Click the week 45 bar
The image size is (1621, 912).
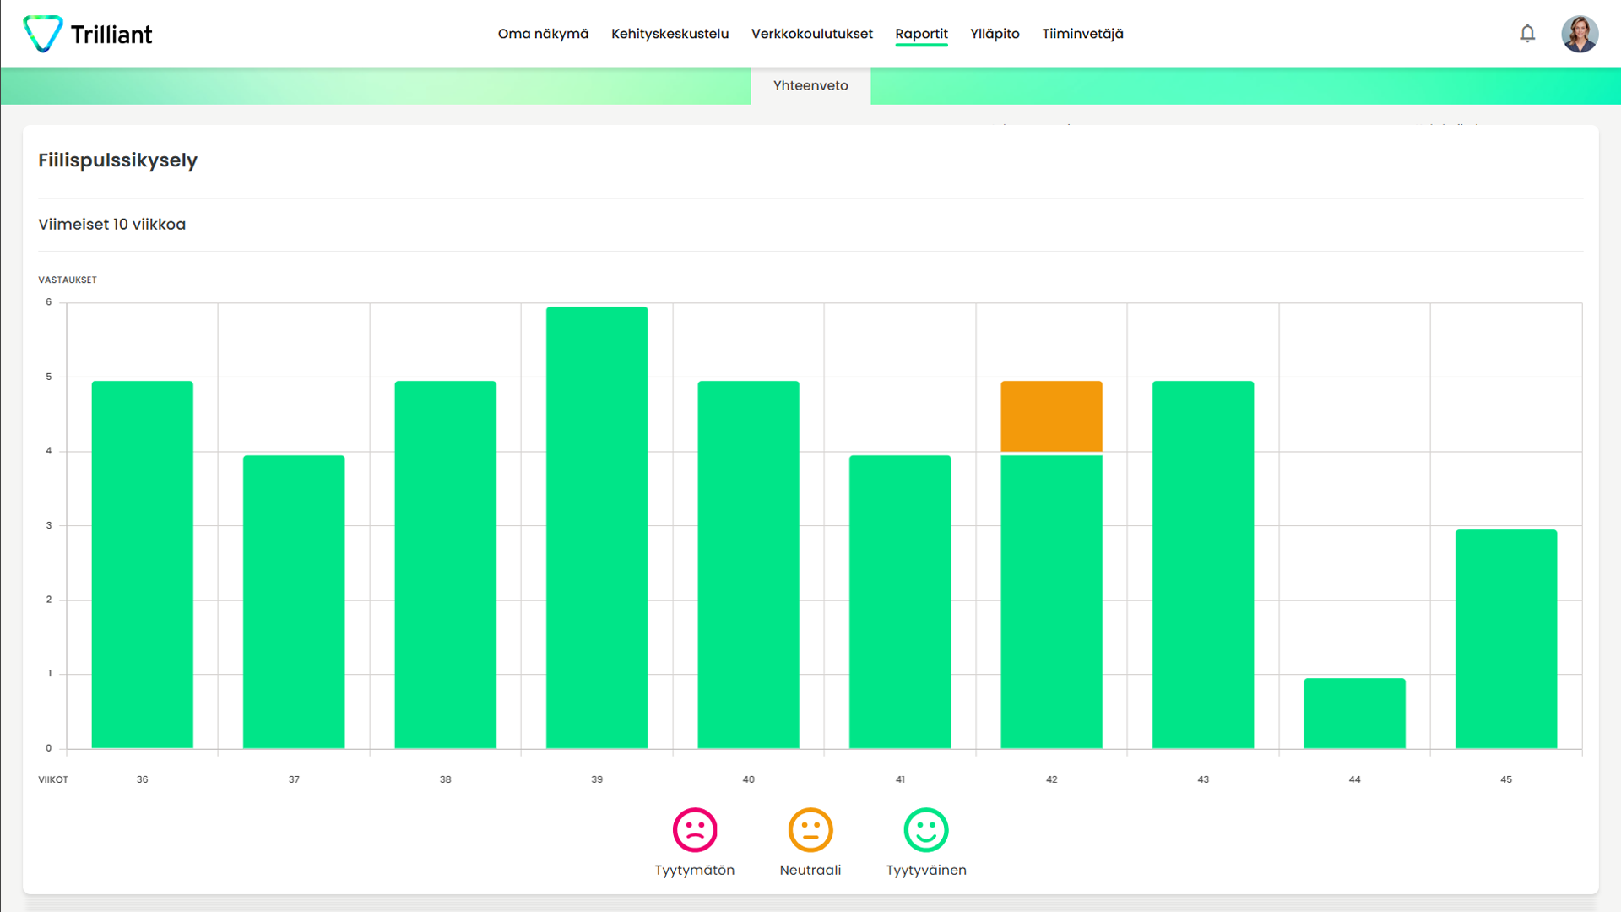[1506, 638]
